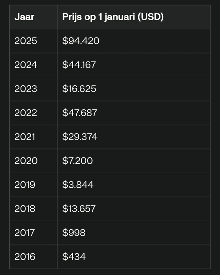Click the $7.200 price value
Screen dimensions: 220x275
tap(77, 161)
